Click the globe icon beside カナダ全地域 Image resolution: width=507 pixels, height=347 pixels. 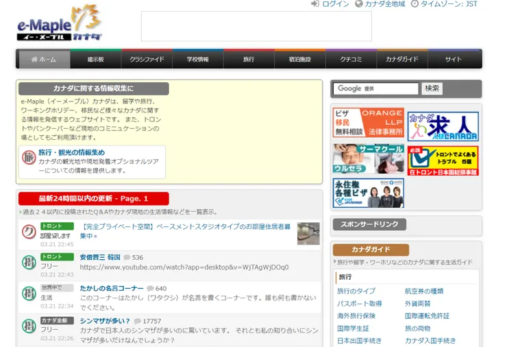click(358, 4)
